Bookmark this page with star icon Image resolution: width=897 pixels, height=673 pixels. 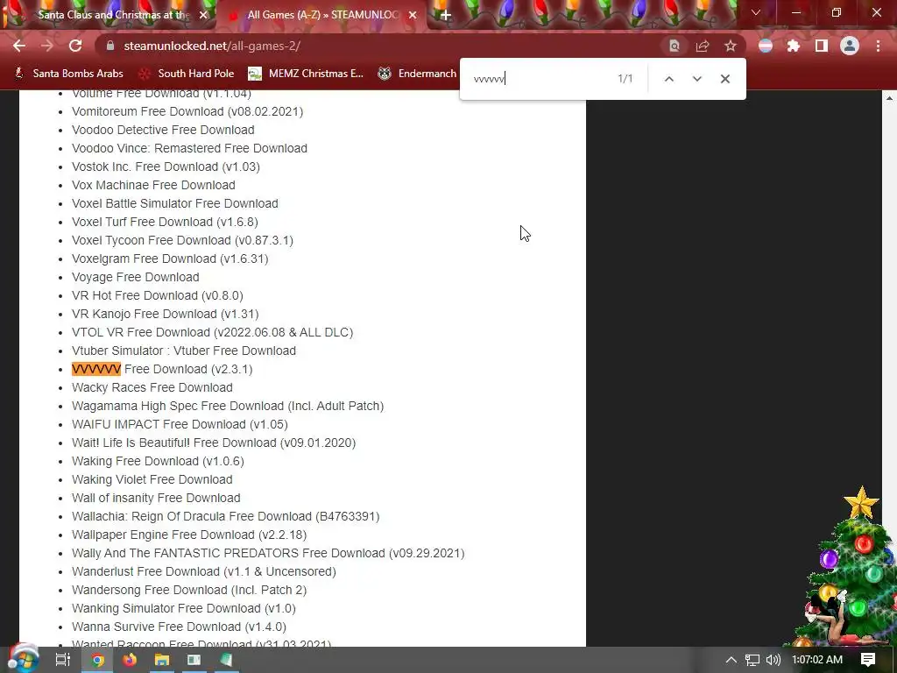[x=731, y=46]
